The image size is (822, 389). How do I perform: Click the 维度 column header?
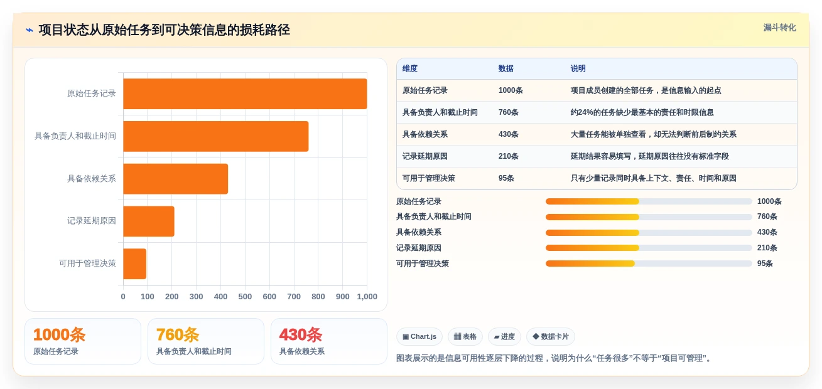(410, 68)
